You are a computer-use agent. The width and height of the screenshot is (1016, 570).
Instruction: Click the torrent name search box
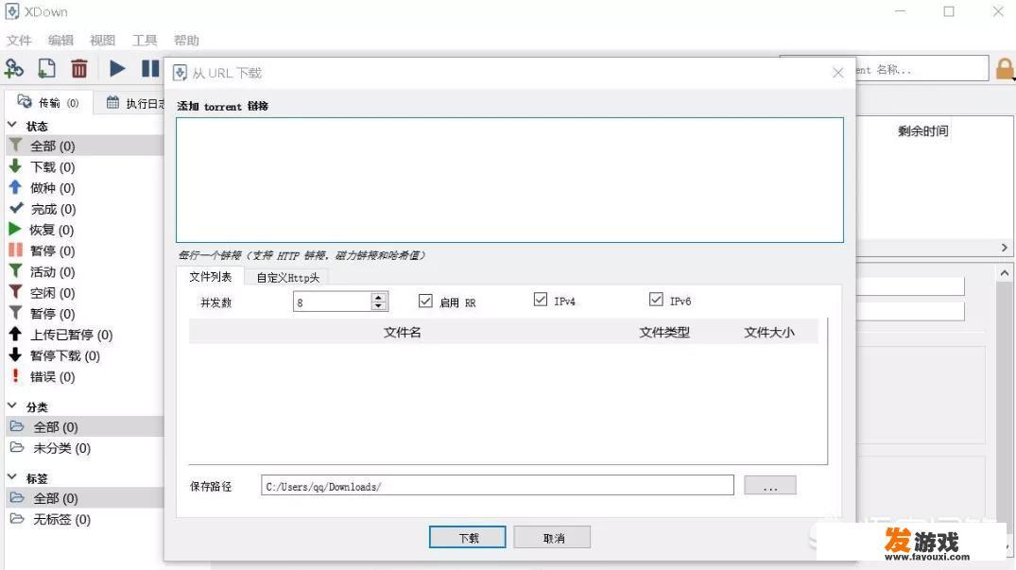[921, 69]
